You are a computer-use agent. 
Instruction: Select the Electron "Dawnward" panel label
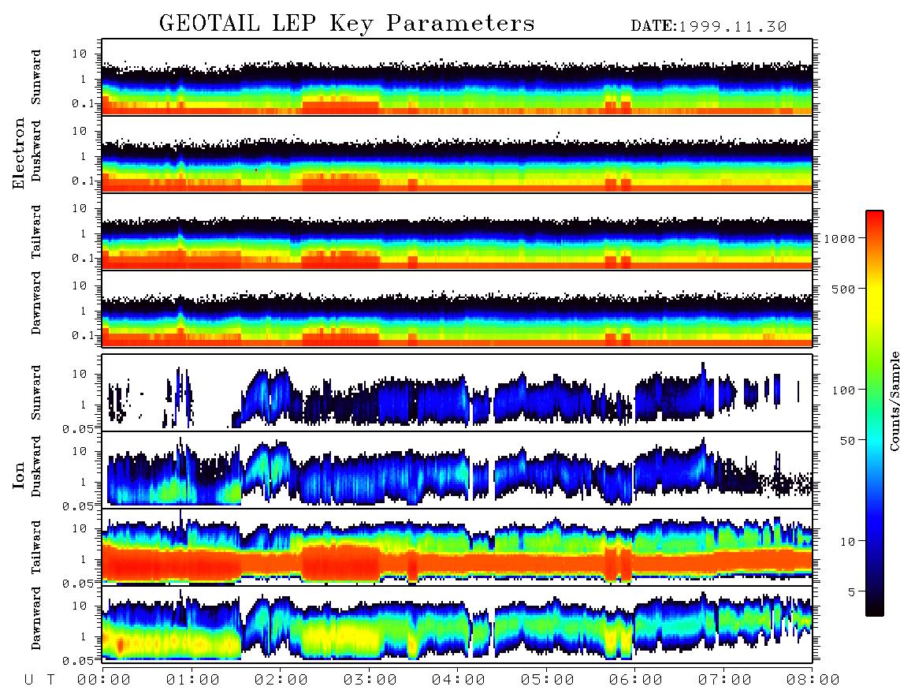[x=36, y=303]
